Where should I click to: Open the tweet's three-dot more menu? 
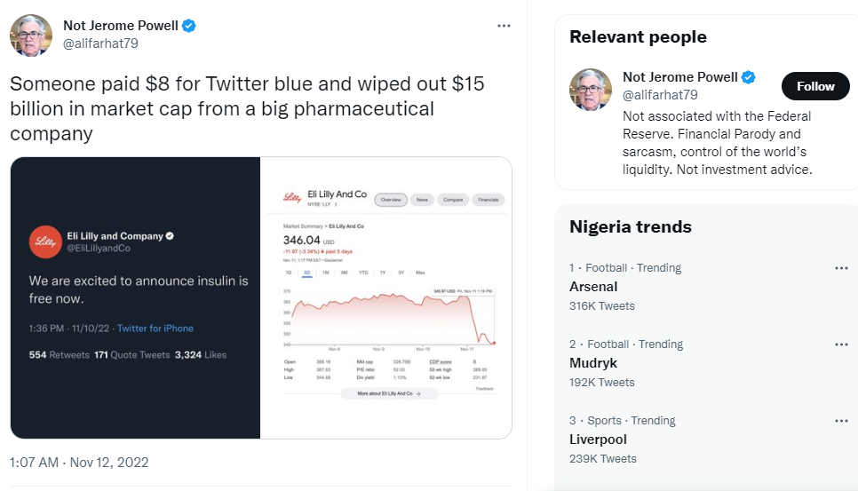pyautogui.click(x=504, y=26)
